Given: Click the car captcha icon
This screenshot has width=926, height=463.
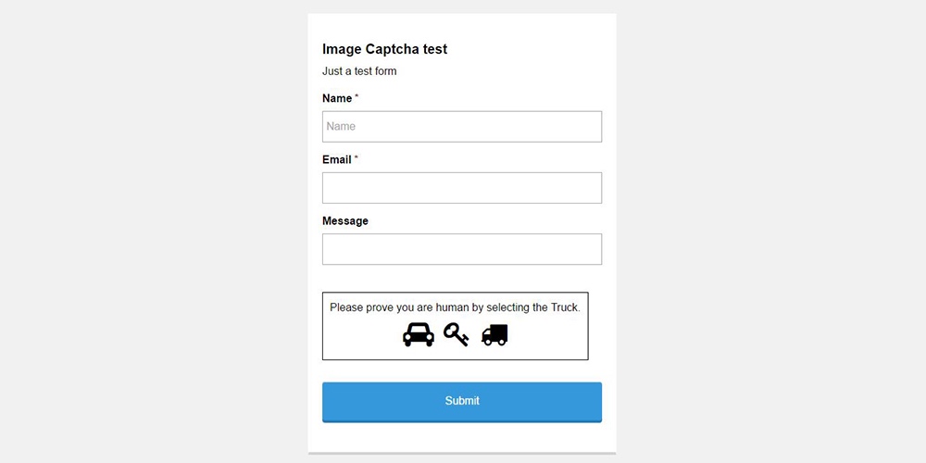Looking at the screenshot, I should pyautogui.click(x=419, y=334).
